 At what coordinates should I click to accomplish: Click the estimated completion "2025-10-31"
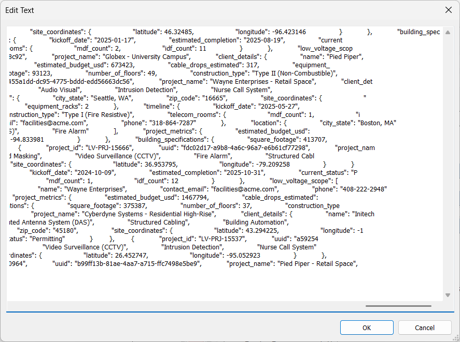[245, 173]
